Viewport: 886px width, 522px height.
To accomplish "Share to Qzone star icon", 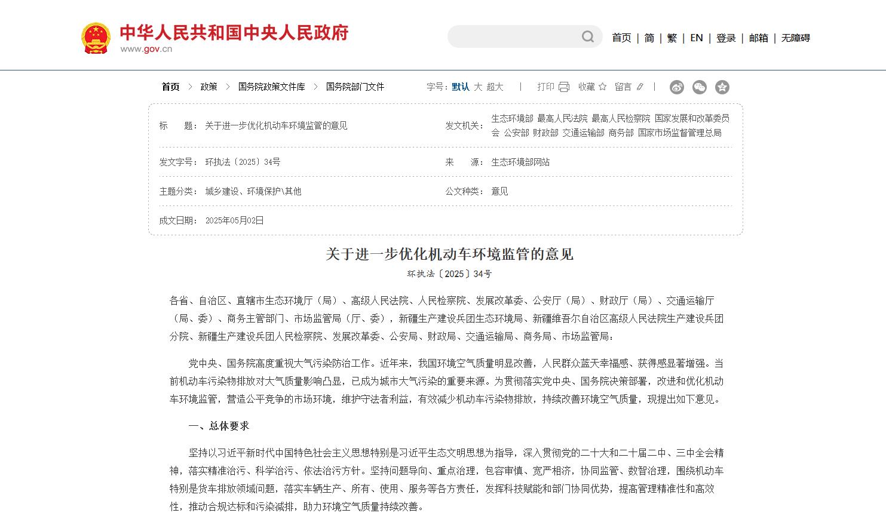I will pyautogui.click(x=722, y=87).
